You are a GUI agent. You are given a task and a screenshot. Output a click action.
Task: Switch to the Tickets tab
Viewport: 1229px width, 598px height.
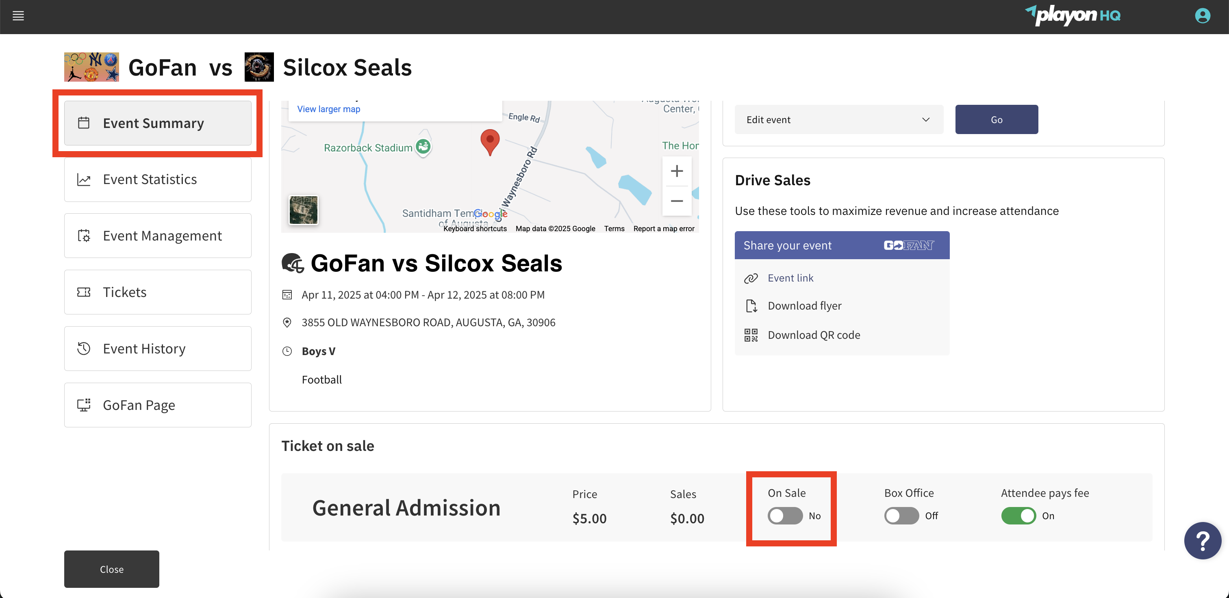coord(157,292)
